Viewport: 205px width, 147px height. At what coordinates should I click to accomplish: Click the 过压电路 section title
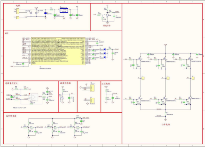(105, 83)
